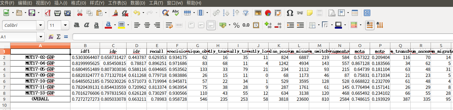Toggle italic formatting
Screen dimensions: 453x110
click(87, 25)
